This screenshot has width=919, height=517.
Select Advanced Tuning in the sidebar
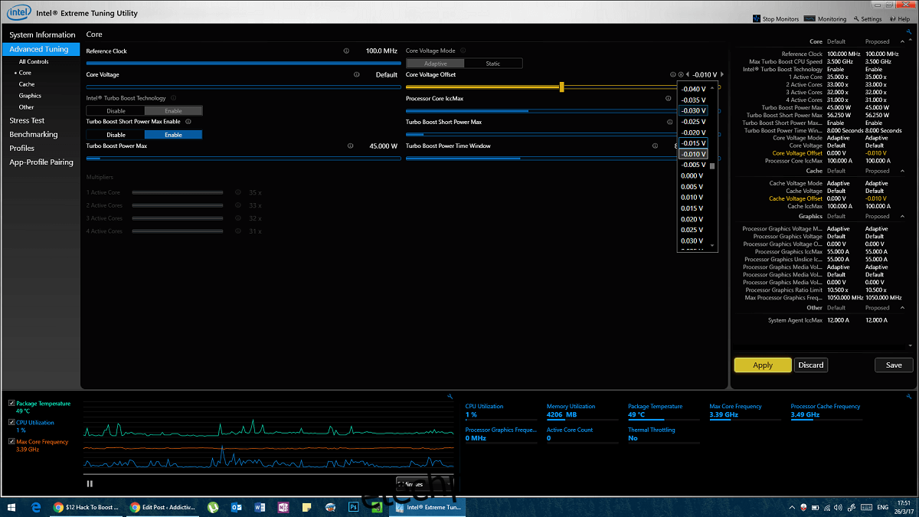coord(41,49)
